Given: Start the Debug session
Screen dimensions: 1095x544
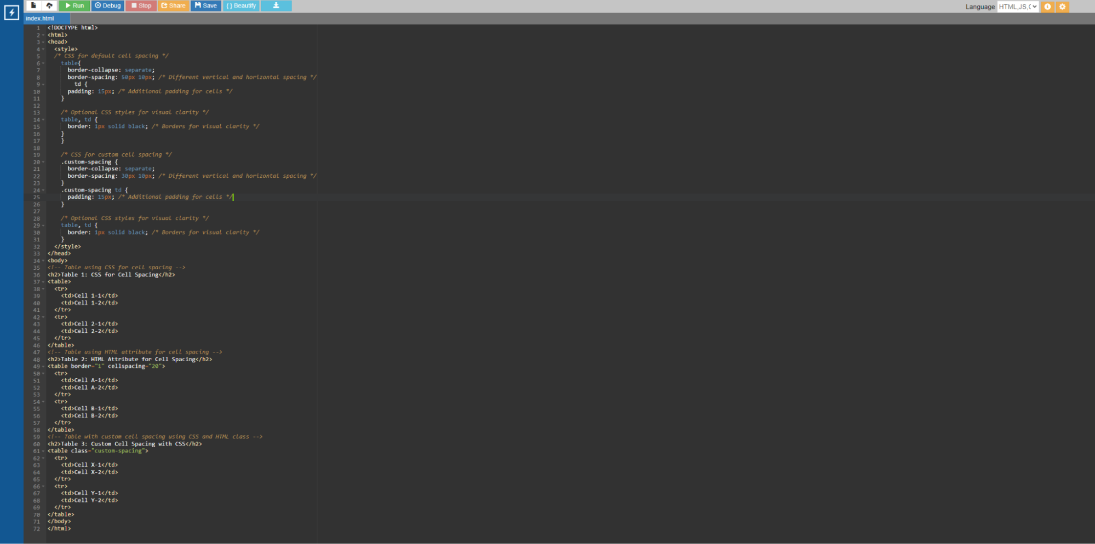Looking at the screenshot, I should [107, 5].
